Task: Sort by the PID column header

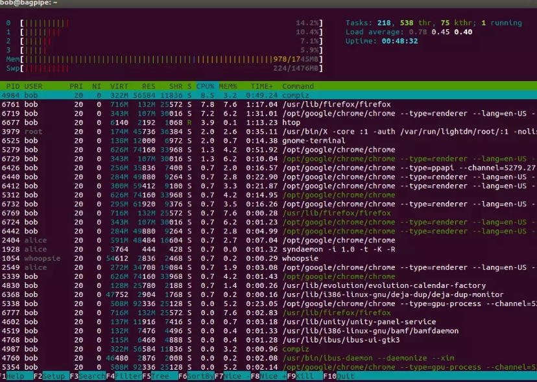Action: (x=12, y=86)
